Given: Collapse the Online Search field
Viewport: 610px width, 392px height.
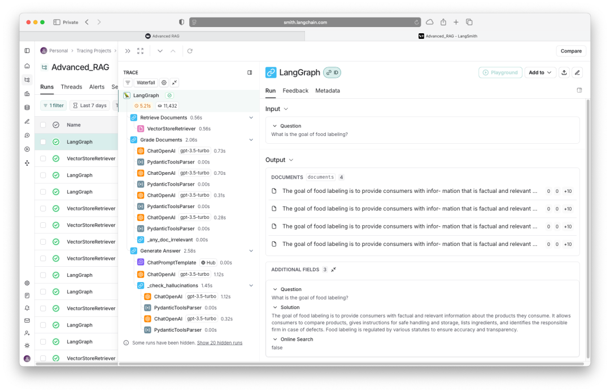Looking at the screenshot, I should click(x=275, y=339).
